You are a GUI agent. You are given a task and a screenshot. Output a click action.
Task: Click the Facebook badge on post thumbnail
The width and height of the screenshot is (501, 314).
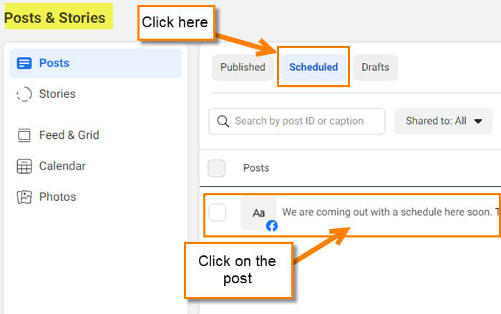271,226
